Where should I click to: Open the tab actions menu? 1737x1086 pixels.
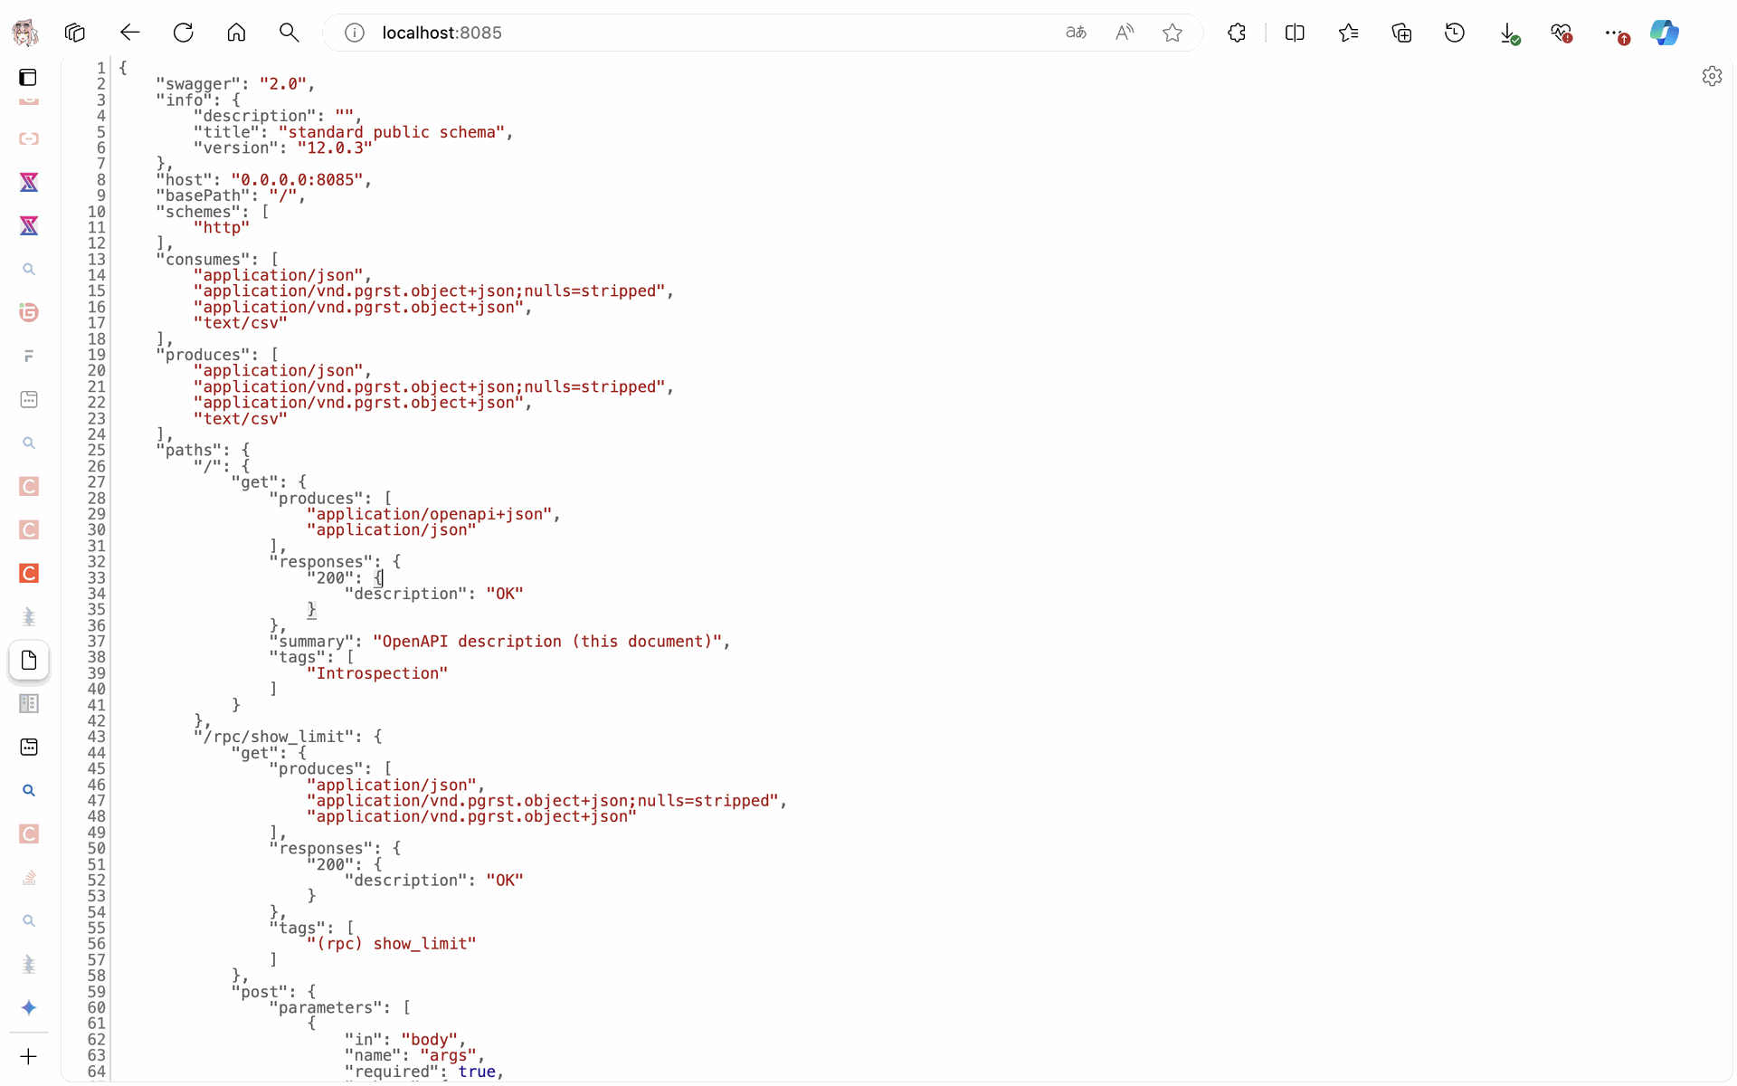pos(28,78)
